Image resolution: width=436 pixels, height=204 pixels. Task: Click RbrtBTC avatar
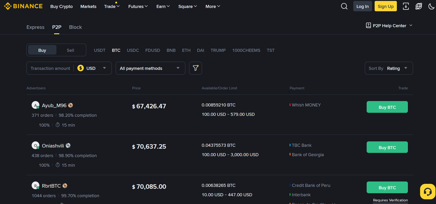point(35,185)
